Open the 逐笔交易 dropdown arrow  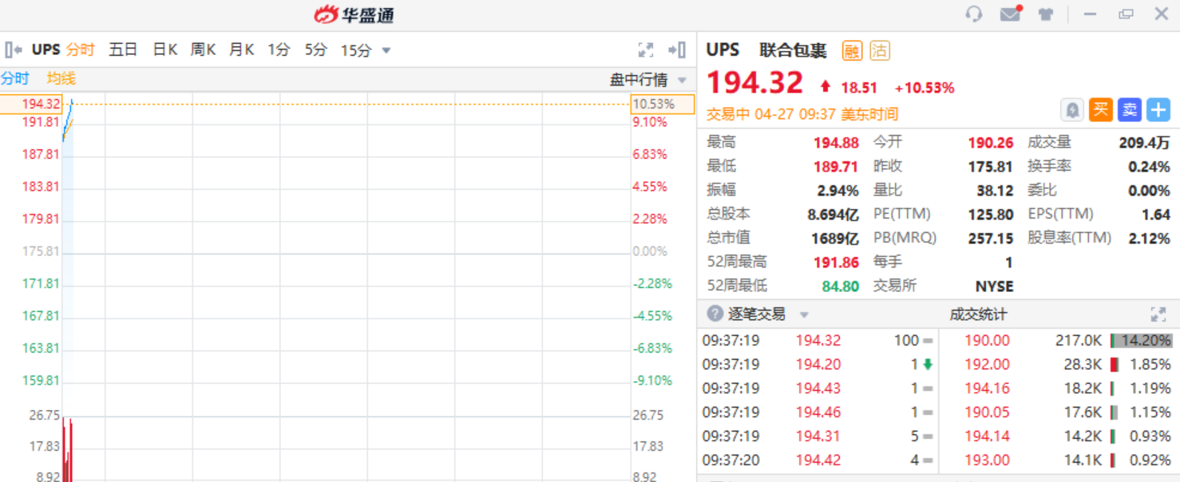[x=804, y=315]
